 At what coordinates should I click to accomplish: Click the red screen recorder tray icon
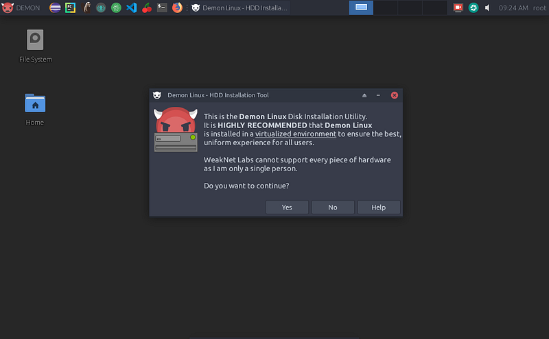point(458,8)
